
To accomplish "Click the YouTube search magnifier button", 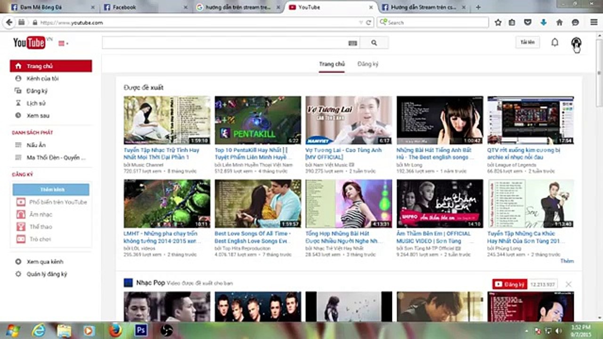I will 374,43.
